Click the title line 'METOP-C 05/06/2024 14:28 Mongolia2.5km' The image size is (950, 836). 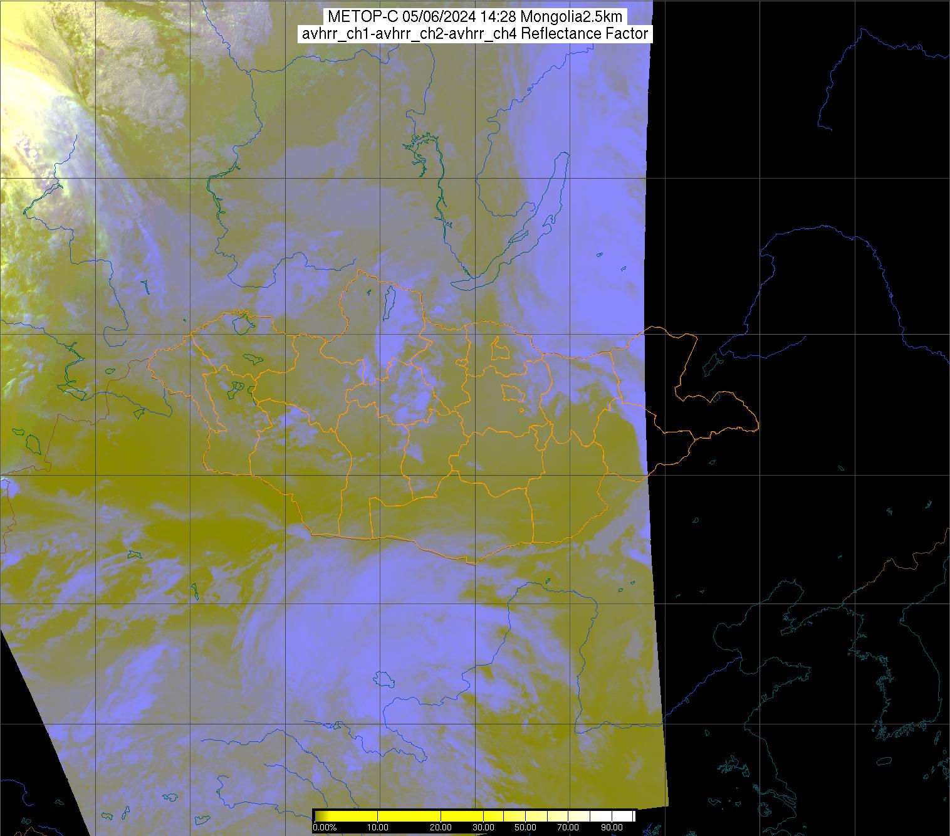click(475, 17)
